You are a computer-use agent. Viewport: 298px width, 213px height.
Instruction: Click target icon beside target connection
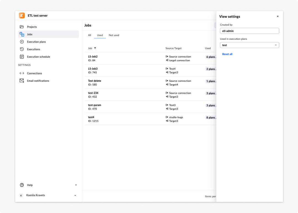(x=167, y=60)
